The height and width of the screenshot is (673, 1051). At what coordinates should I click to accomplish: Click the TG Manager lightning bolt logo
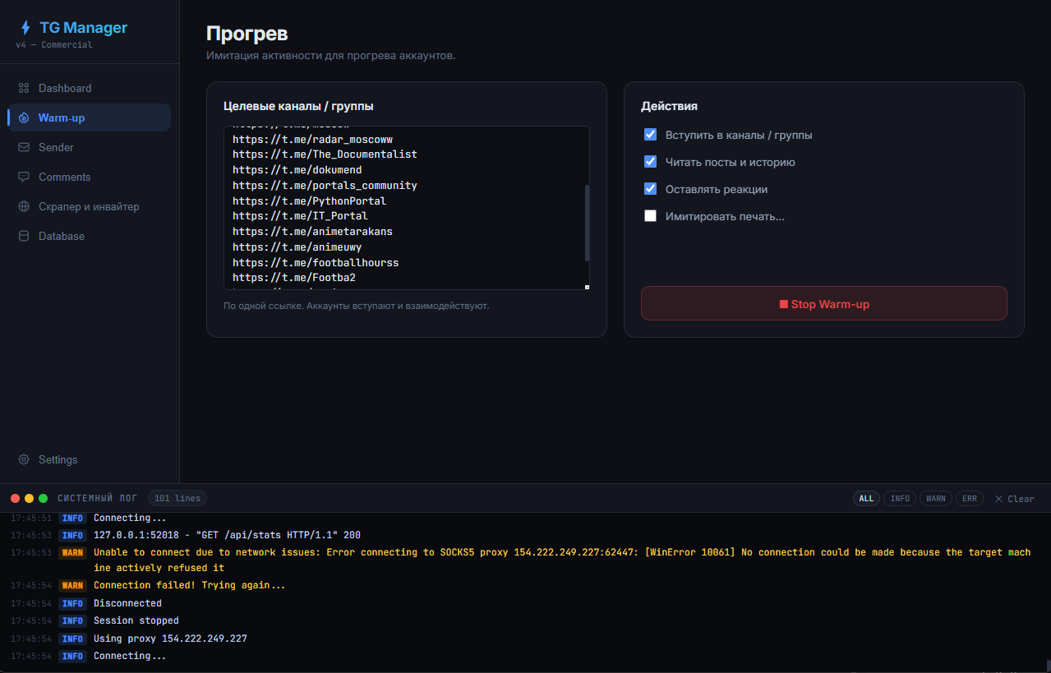pyautogui.click(x=25, y=28)
